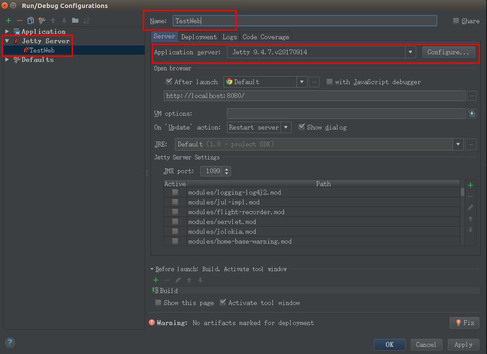Open the JRE dropdown
This screenshot has width=487, height=354.
pyautogui.click(x=458, y=144)
